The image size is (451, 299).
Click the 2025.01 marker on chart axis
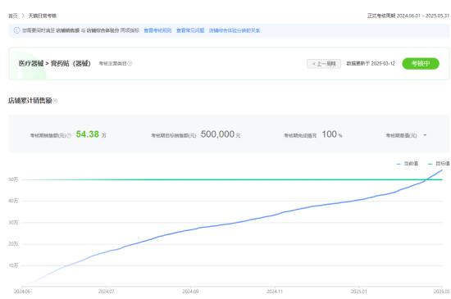click(359, 292)
